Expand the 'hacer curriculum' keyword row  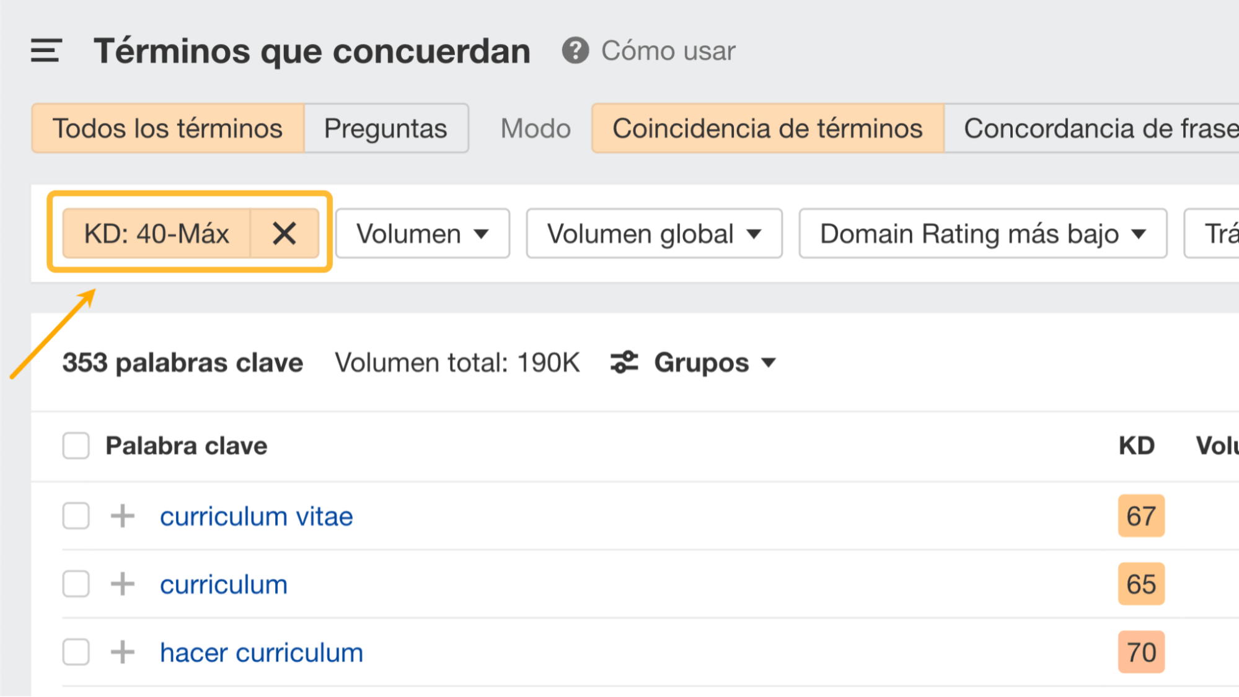123,652
